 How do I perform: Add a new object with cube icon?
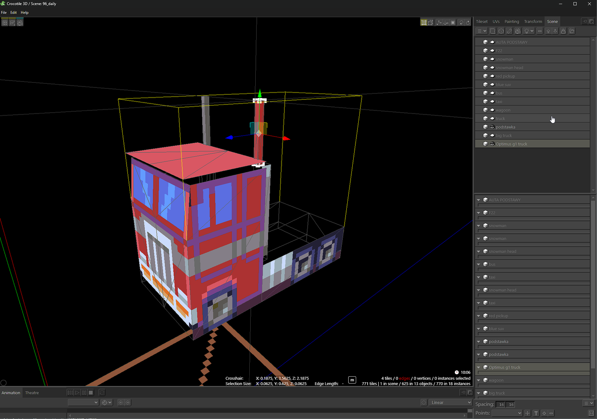(501, 31)
